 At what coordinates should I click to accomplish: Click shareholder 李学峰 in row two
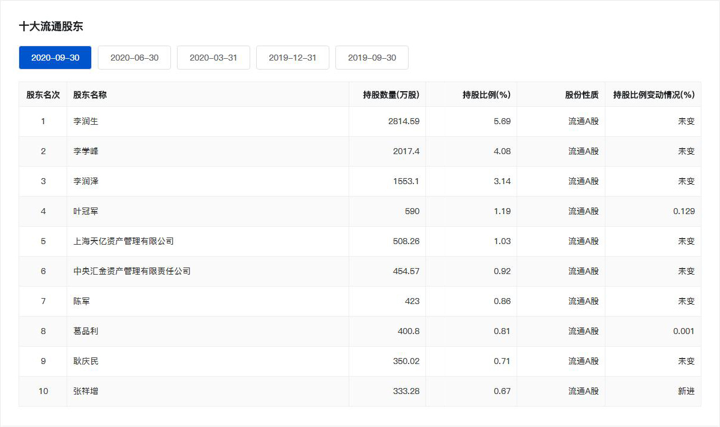(86, 151)
